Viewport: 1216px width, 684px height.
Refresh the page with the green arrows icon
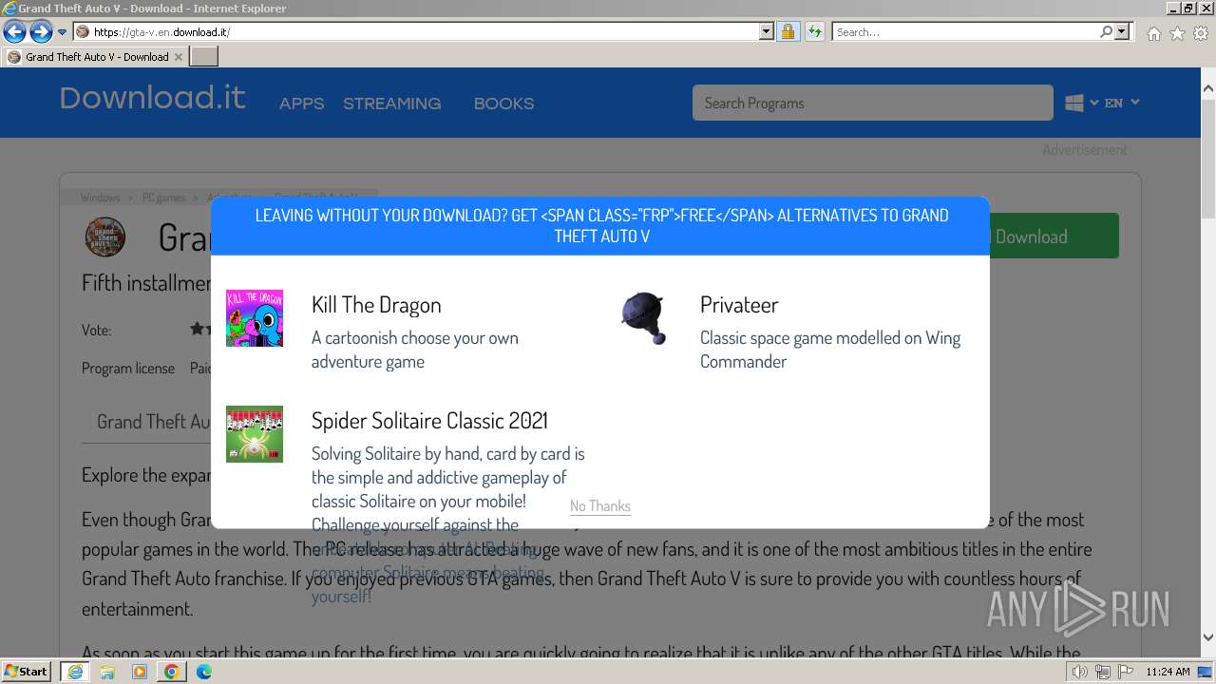coord(814,31)
